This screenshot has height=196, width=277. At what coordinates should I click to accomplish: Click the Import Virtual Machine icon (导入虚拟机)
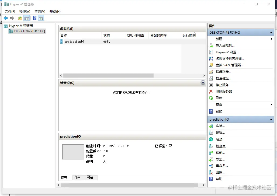pyautogui.click(x=211, y=45)
